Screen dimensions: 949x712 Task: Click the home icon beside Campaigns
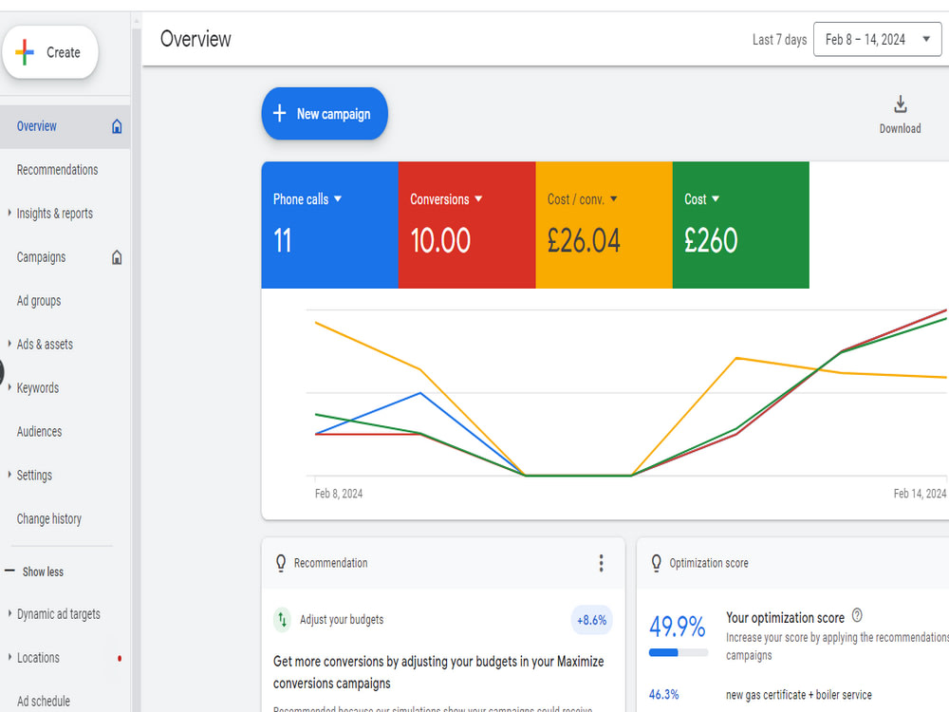click(x=117, y=257)
